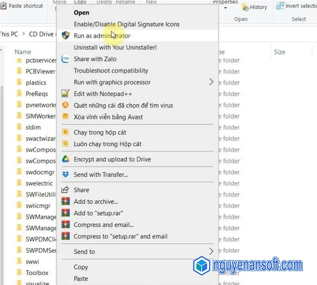
Task: Sort by the Name column header
Action: point(23,52)
